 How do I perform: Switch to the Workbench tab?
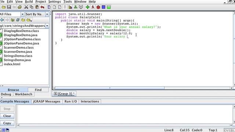pos(23,94)
